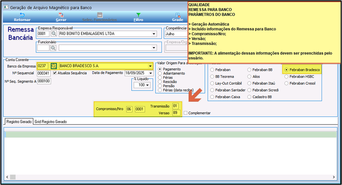The height and width of the screenshot is (185, 342).
Task: Click scrollbar left arrow in record area
Action: (7, 177)
